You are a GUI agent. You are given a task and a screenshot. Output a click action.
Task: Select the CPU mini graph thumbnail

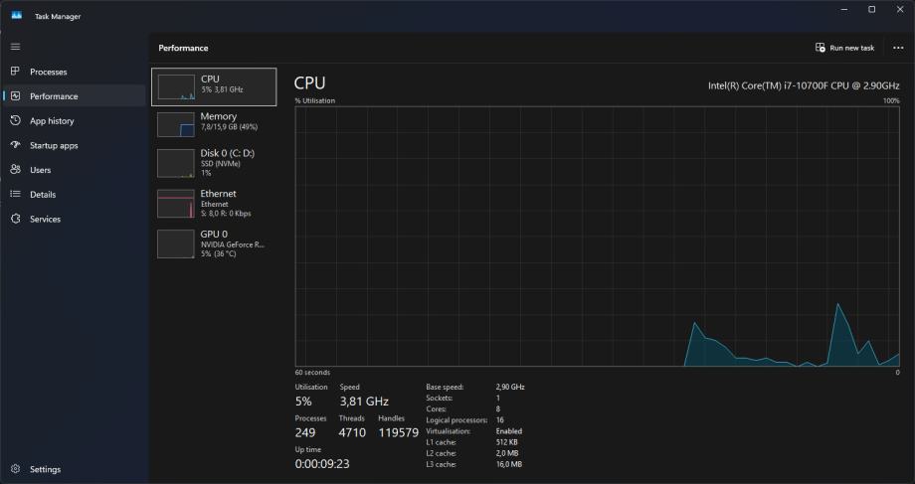click(x=176, y=86)
